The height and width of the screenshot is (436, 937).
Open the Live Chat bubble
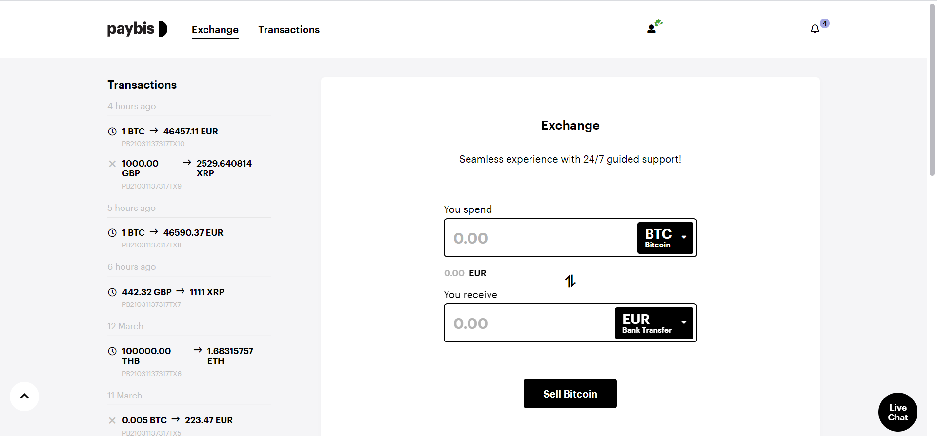pyautogui.click(x=897, y=412)
